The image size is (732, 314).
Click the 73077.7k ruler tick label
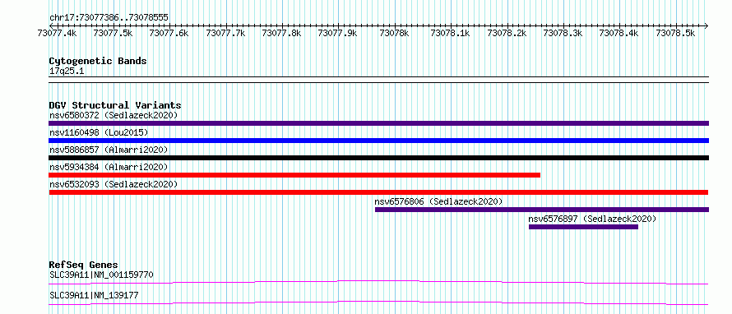225,33
